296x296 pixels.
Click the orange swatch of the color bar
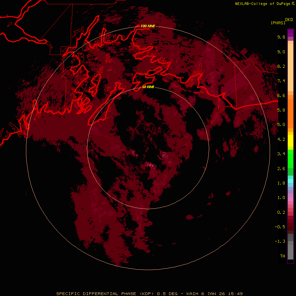click(290, 113)
